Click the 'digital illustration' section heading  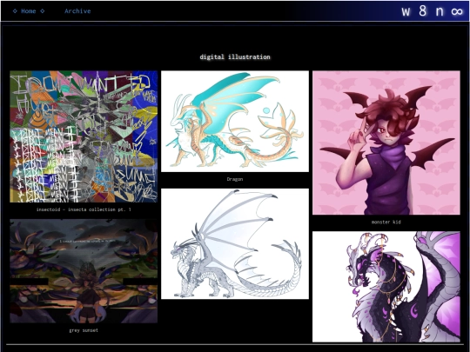tap(235, 56)
